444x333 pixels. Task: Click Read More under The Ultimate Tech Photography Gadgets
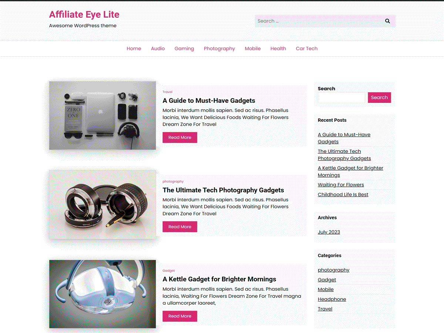[180, 226]
